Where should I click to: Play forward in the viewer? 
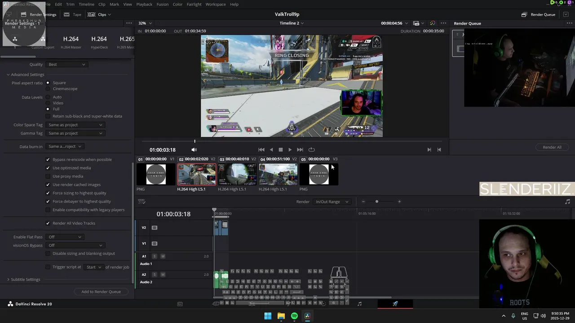tap(290, 150)
